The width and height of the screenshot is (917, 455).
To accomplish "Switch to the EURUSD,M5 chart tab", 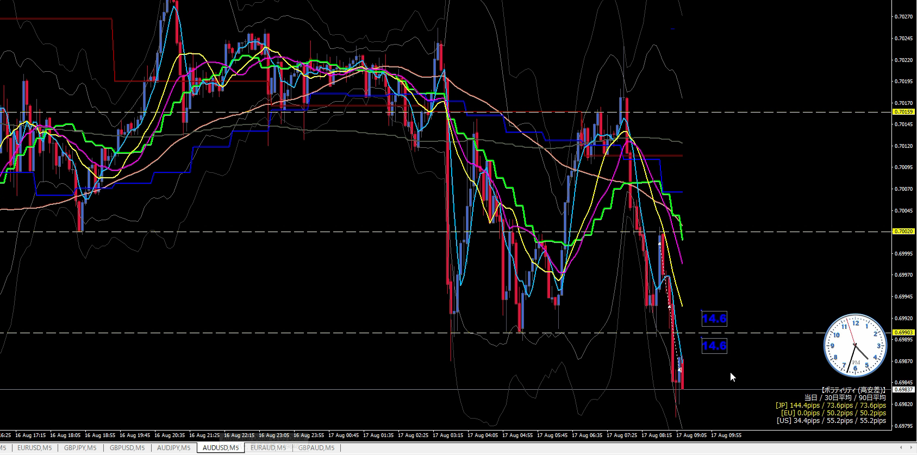I will [x=34, y=448].
